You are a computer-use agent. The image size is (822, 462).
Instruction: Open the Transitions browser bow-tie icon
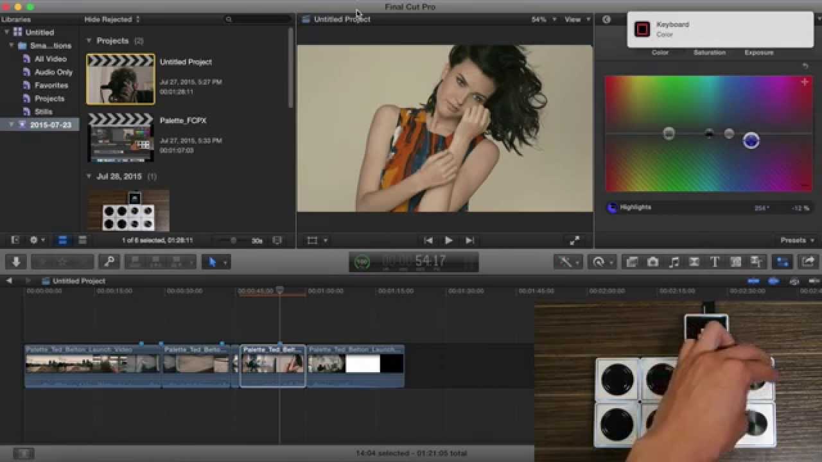(694, 262)
